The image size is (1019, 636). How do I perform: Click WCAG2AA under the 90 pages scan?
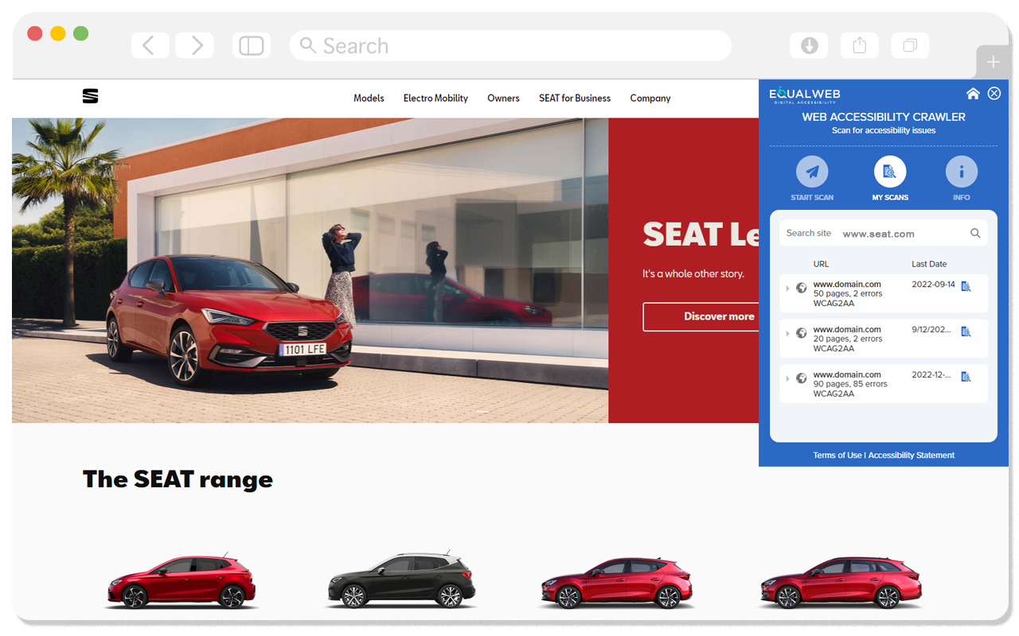834,394
